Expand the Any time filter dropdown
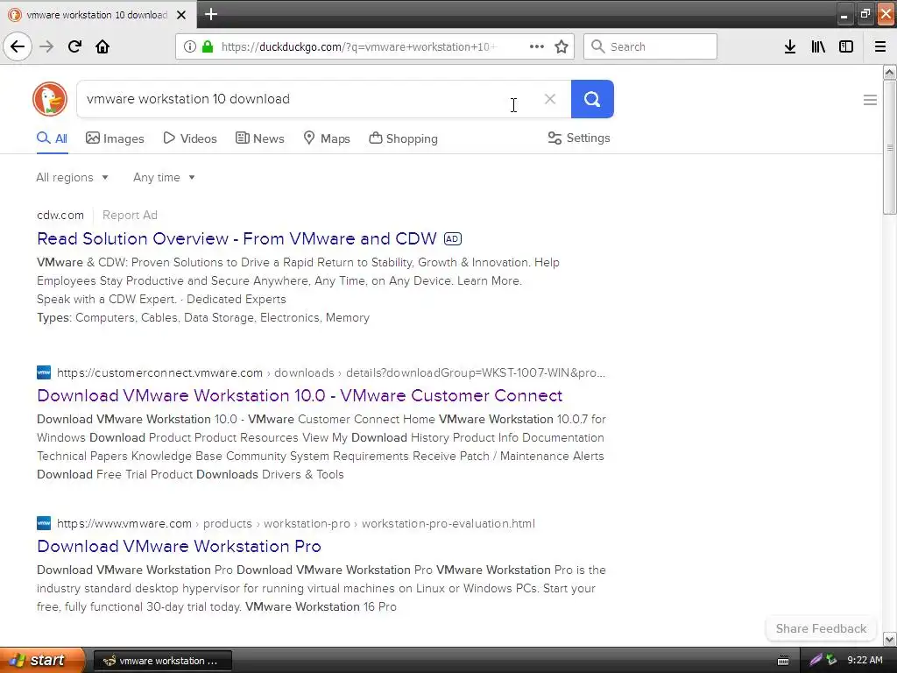The width and height of the screenshot is (897, 673). pyautogui.click(x=164, y=177)
